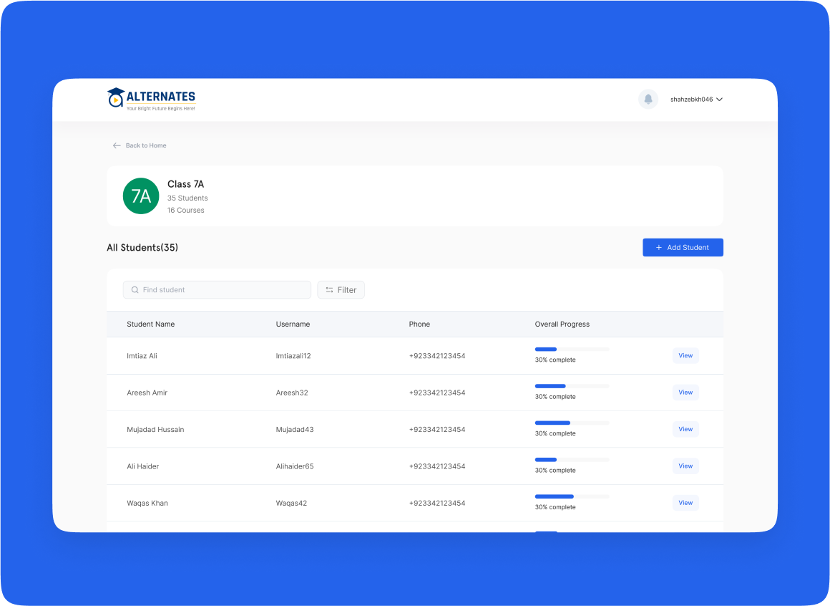Click the magnifier icon in search box
This screenshot has width=830, height=606.
pyautogui.click(x=135, y=290)
